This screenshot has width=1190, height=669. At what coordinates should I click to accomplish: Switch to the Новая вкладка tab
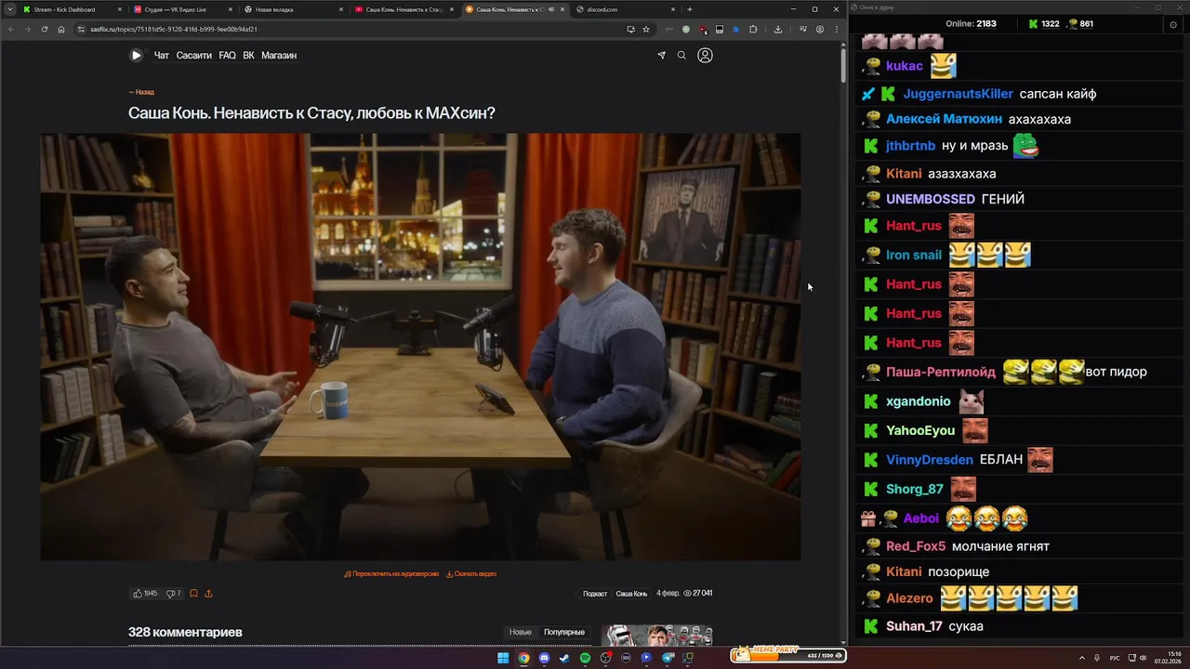tap(293, 9)
